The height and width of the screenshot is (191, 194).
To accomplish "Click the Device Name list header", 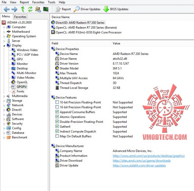I will [122, 17].
